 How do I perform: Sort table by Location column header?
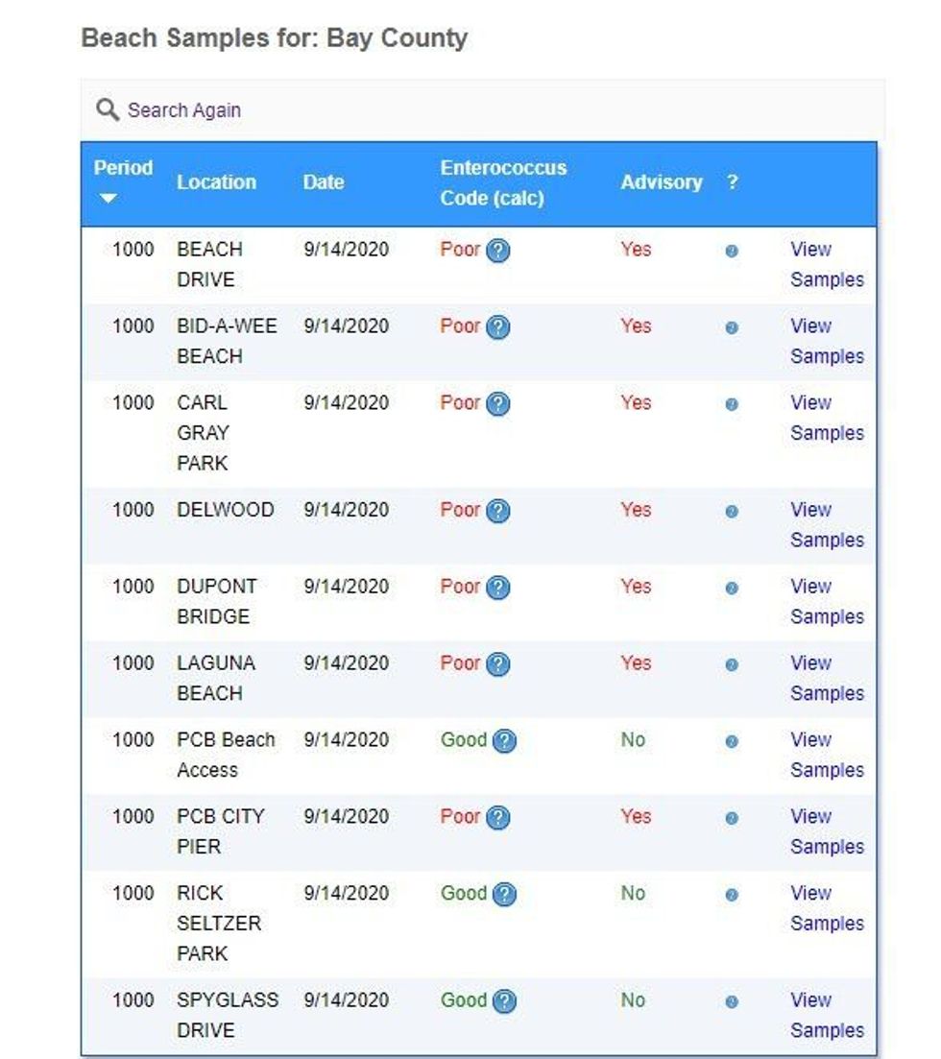pos(216,182)
